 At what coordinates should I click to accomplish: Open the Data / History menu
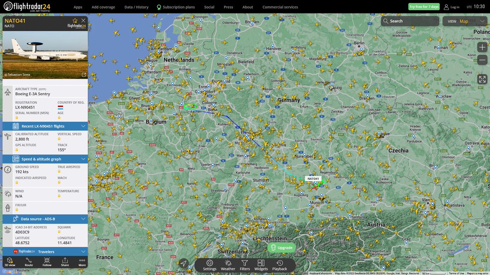(136, 7)
